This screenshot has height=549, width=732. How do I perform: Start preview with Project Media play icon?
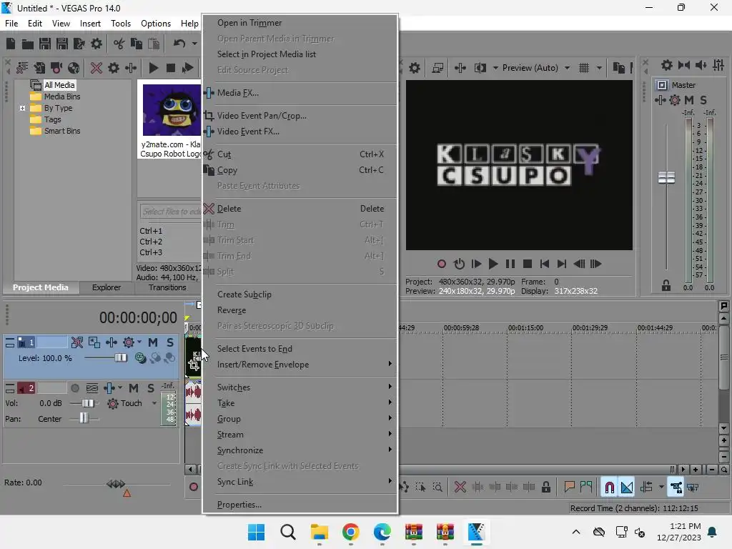point(153,68)
